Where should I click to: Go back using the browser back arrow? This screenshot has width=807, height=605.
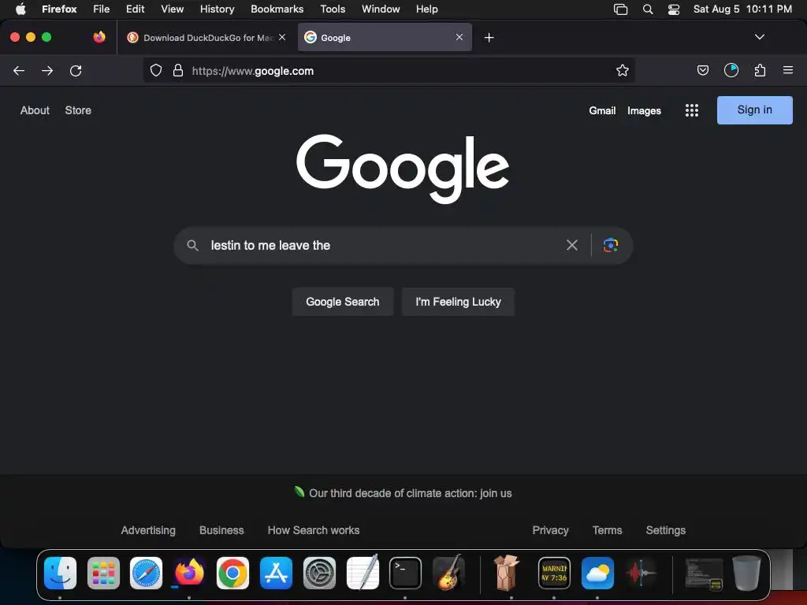coord(19,70)
